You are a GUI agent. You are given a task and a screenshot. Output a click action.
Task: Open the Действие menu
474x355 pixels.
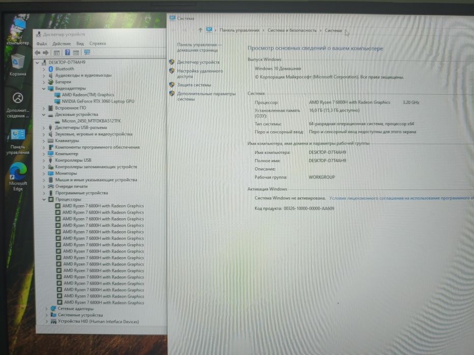pos(61,44)
